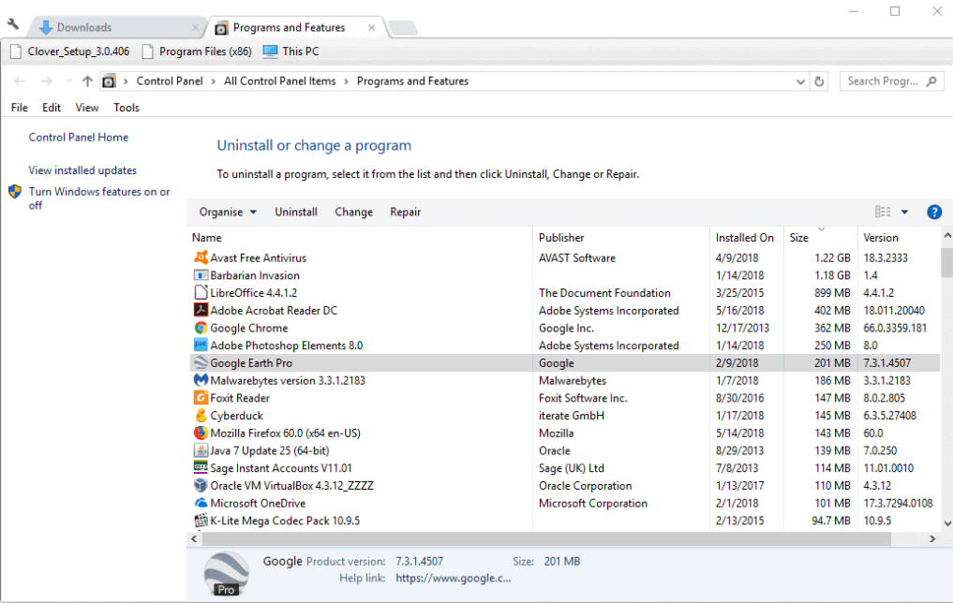This screenshot has width=953, height=603.
Task: Click the K-Lite Mega Codec Pack icon
Action: tap(201, 521)
